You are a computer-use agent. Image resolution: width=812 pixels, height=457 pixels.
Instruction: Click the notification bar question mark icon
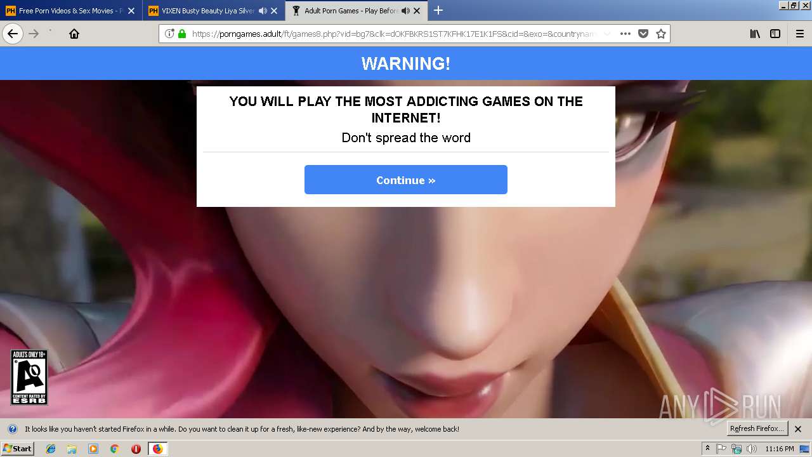click(12, 429)
